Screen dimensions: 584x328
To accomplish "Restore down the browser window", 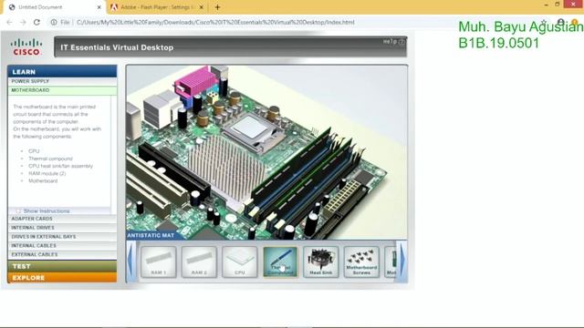I will [558, 5].
